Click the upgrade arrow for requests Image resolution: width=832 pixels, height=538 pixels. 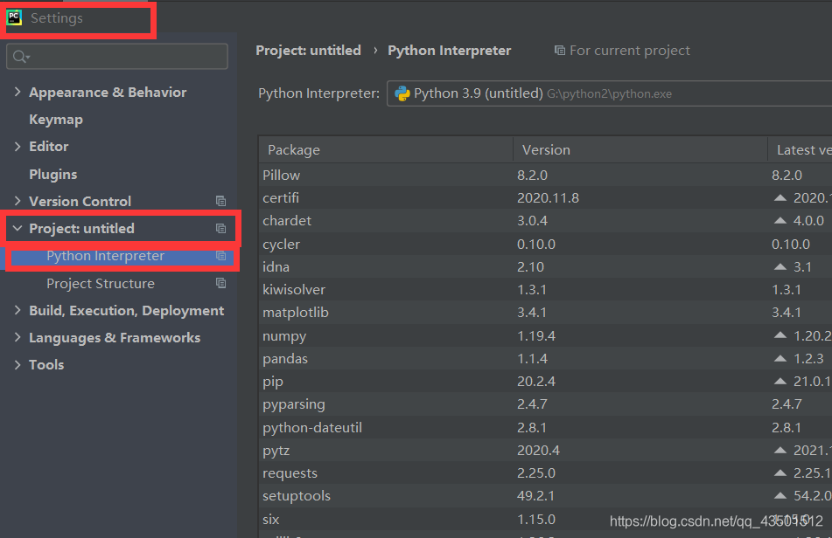780,472
